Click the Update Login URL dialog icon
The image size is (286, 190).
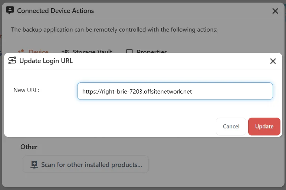coord(12,60)
